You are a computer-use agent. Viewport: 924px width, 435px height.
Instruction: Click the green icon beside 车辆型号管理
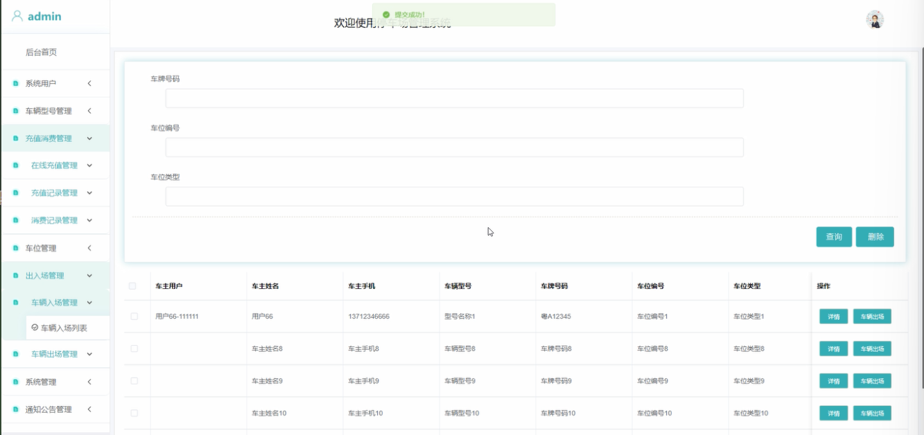tap(16, 111)
